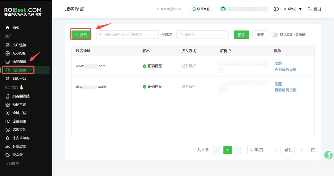Viewport: 334px width, 176px height.
Task: Click the 流量去重 sidebar icon
Action: point(8,121)
